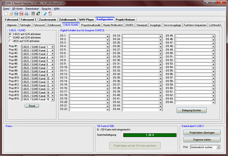Open a project with the folder icon
This screenshot has width=228, height=156.
[11, 14]
